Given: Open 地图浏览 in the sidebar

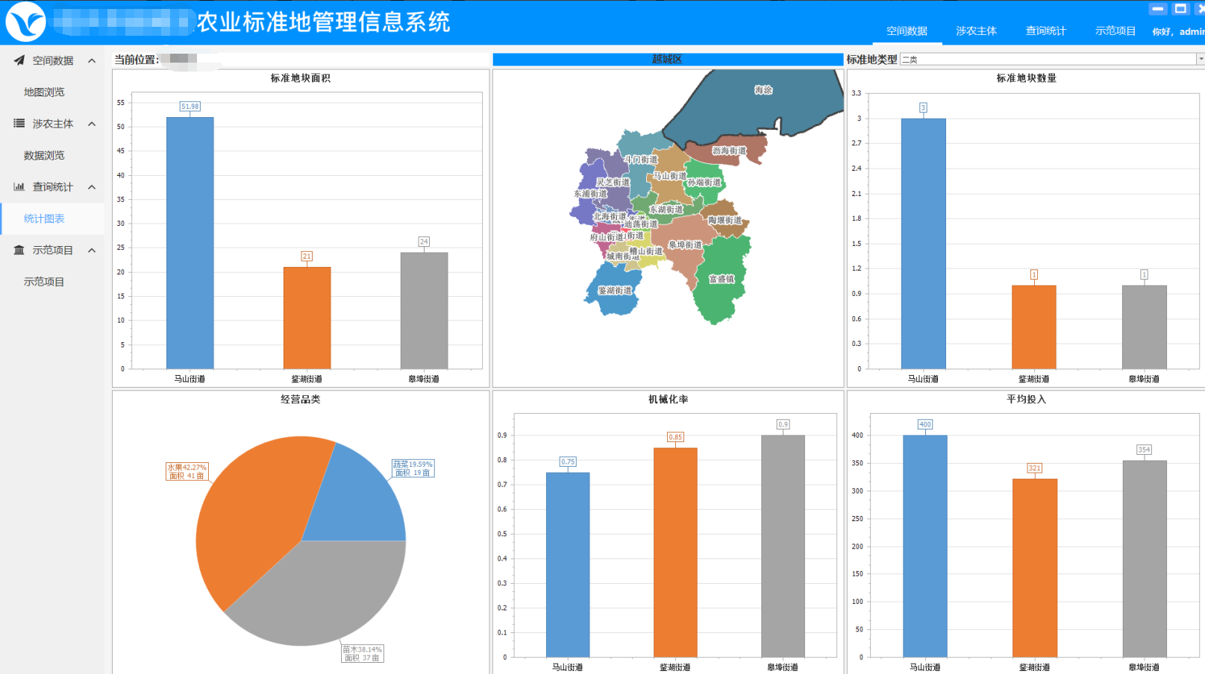Looking at the screenshot, I should tap(44, 92).
